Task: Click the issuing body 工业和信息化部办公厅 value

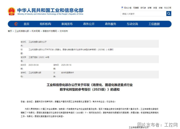Action: click(x=37, y=42)
